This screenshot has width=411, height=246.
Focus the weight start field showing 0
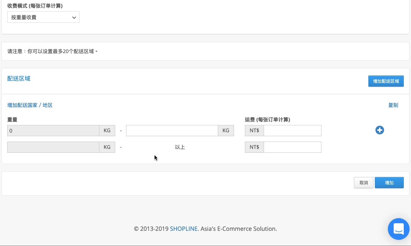(x=53, y=131)
